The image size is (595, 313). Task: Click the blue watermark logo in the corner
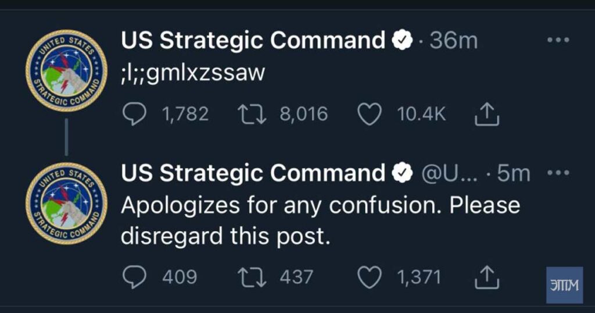pyautogui.click(x=564, y=285)
